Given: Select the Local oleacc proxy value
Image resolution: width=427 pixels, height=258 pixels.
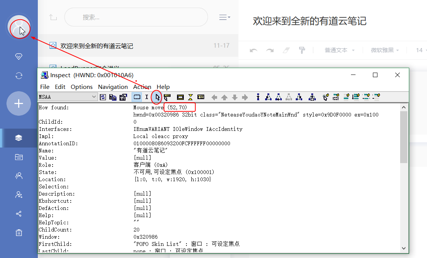Looking at the screenshot, I should (x=161, y=136).
